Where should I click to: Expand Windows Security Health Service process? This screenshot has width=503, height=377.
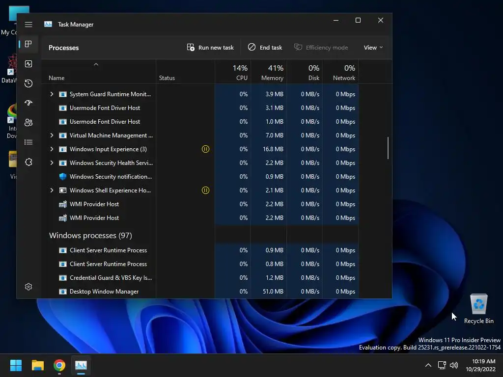(x=52, y=163)
